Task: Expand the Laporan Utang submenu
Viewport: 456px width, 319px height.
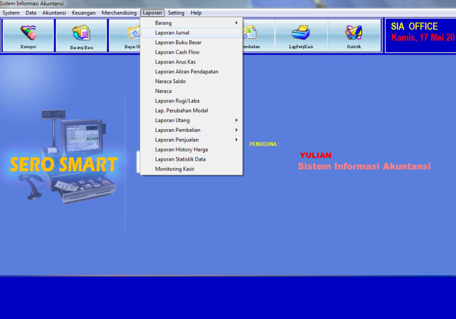Action: 191,120
